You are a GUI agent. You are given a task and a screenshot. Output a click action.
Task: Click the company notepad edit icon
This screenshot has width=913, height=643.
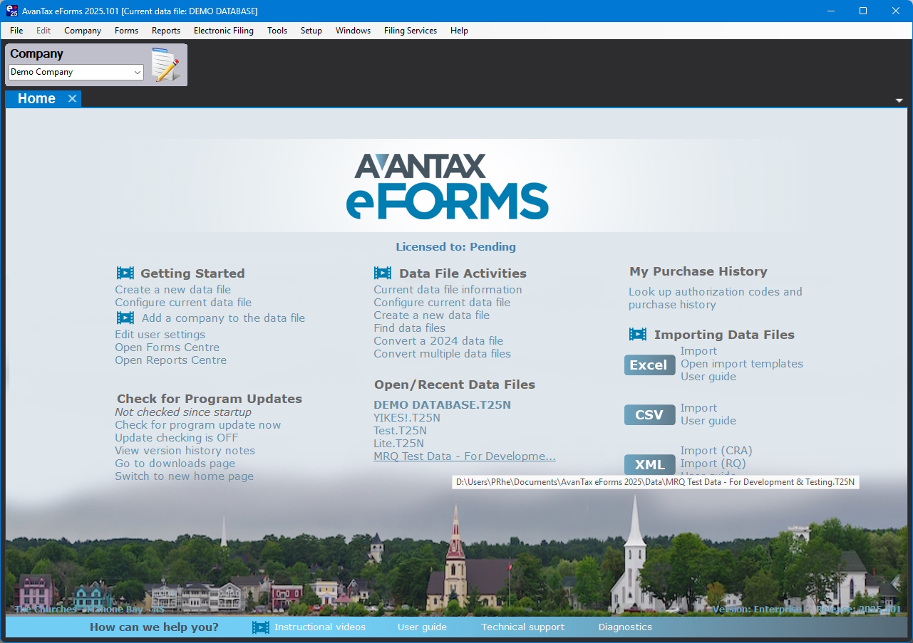(x=165, y=65)
